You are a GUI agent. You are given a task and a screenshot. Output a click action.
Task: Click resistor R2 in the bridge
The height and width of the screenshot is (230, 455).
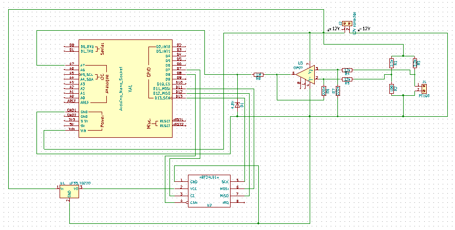[392, 88]
